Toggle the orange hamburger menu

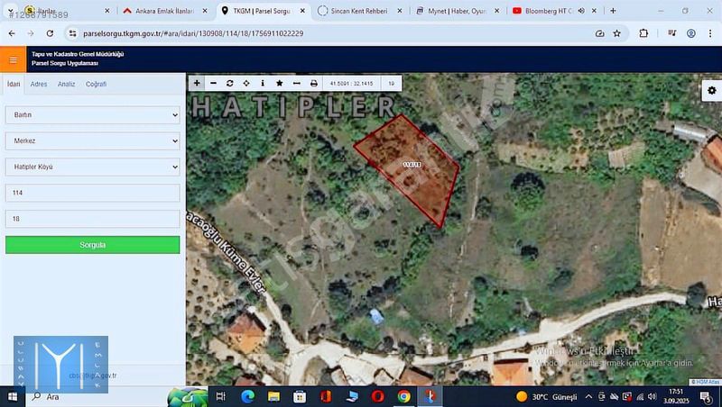click(13, 60)
